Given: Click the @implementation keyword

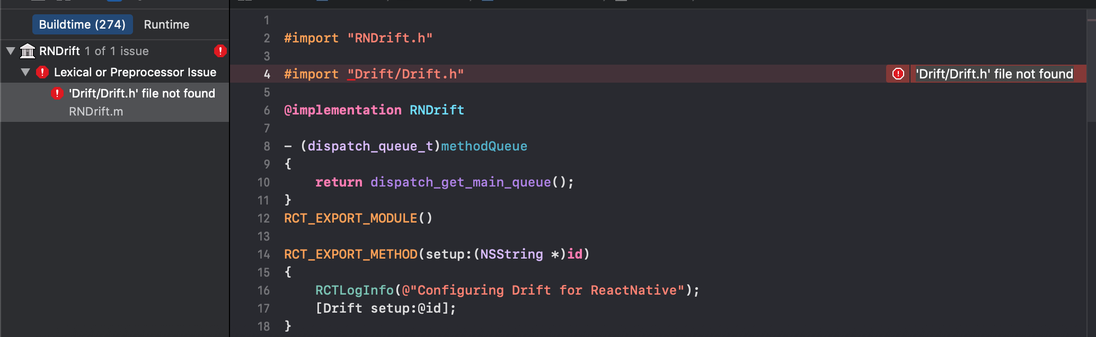Looking at the screenshot, I should (343, 110).
